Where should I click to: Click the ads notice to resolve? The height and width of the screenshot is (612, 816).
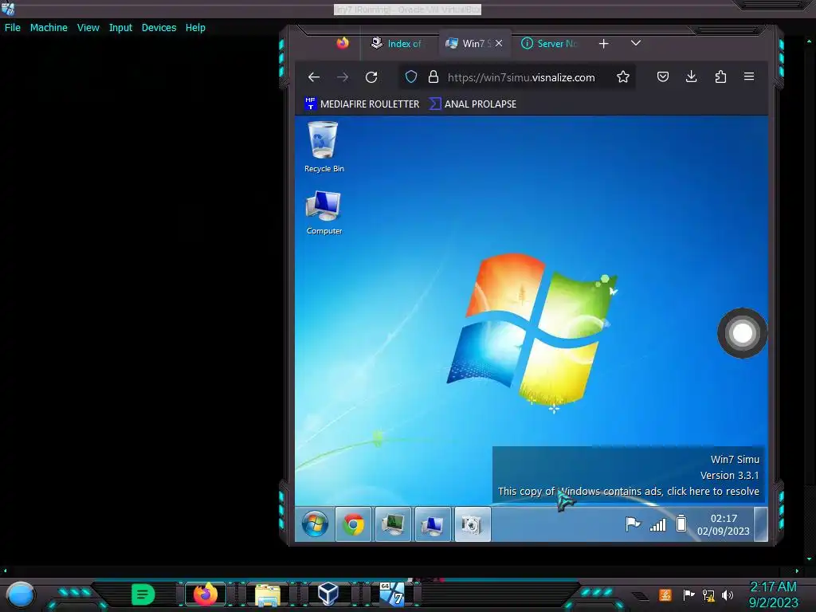coord(628,491)
